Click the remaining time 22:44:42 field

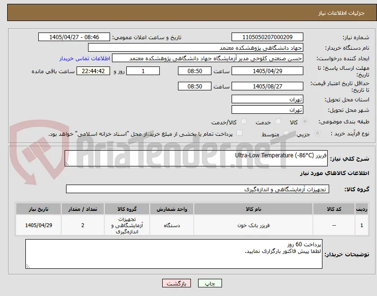coord(93,71)
